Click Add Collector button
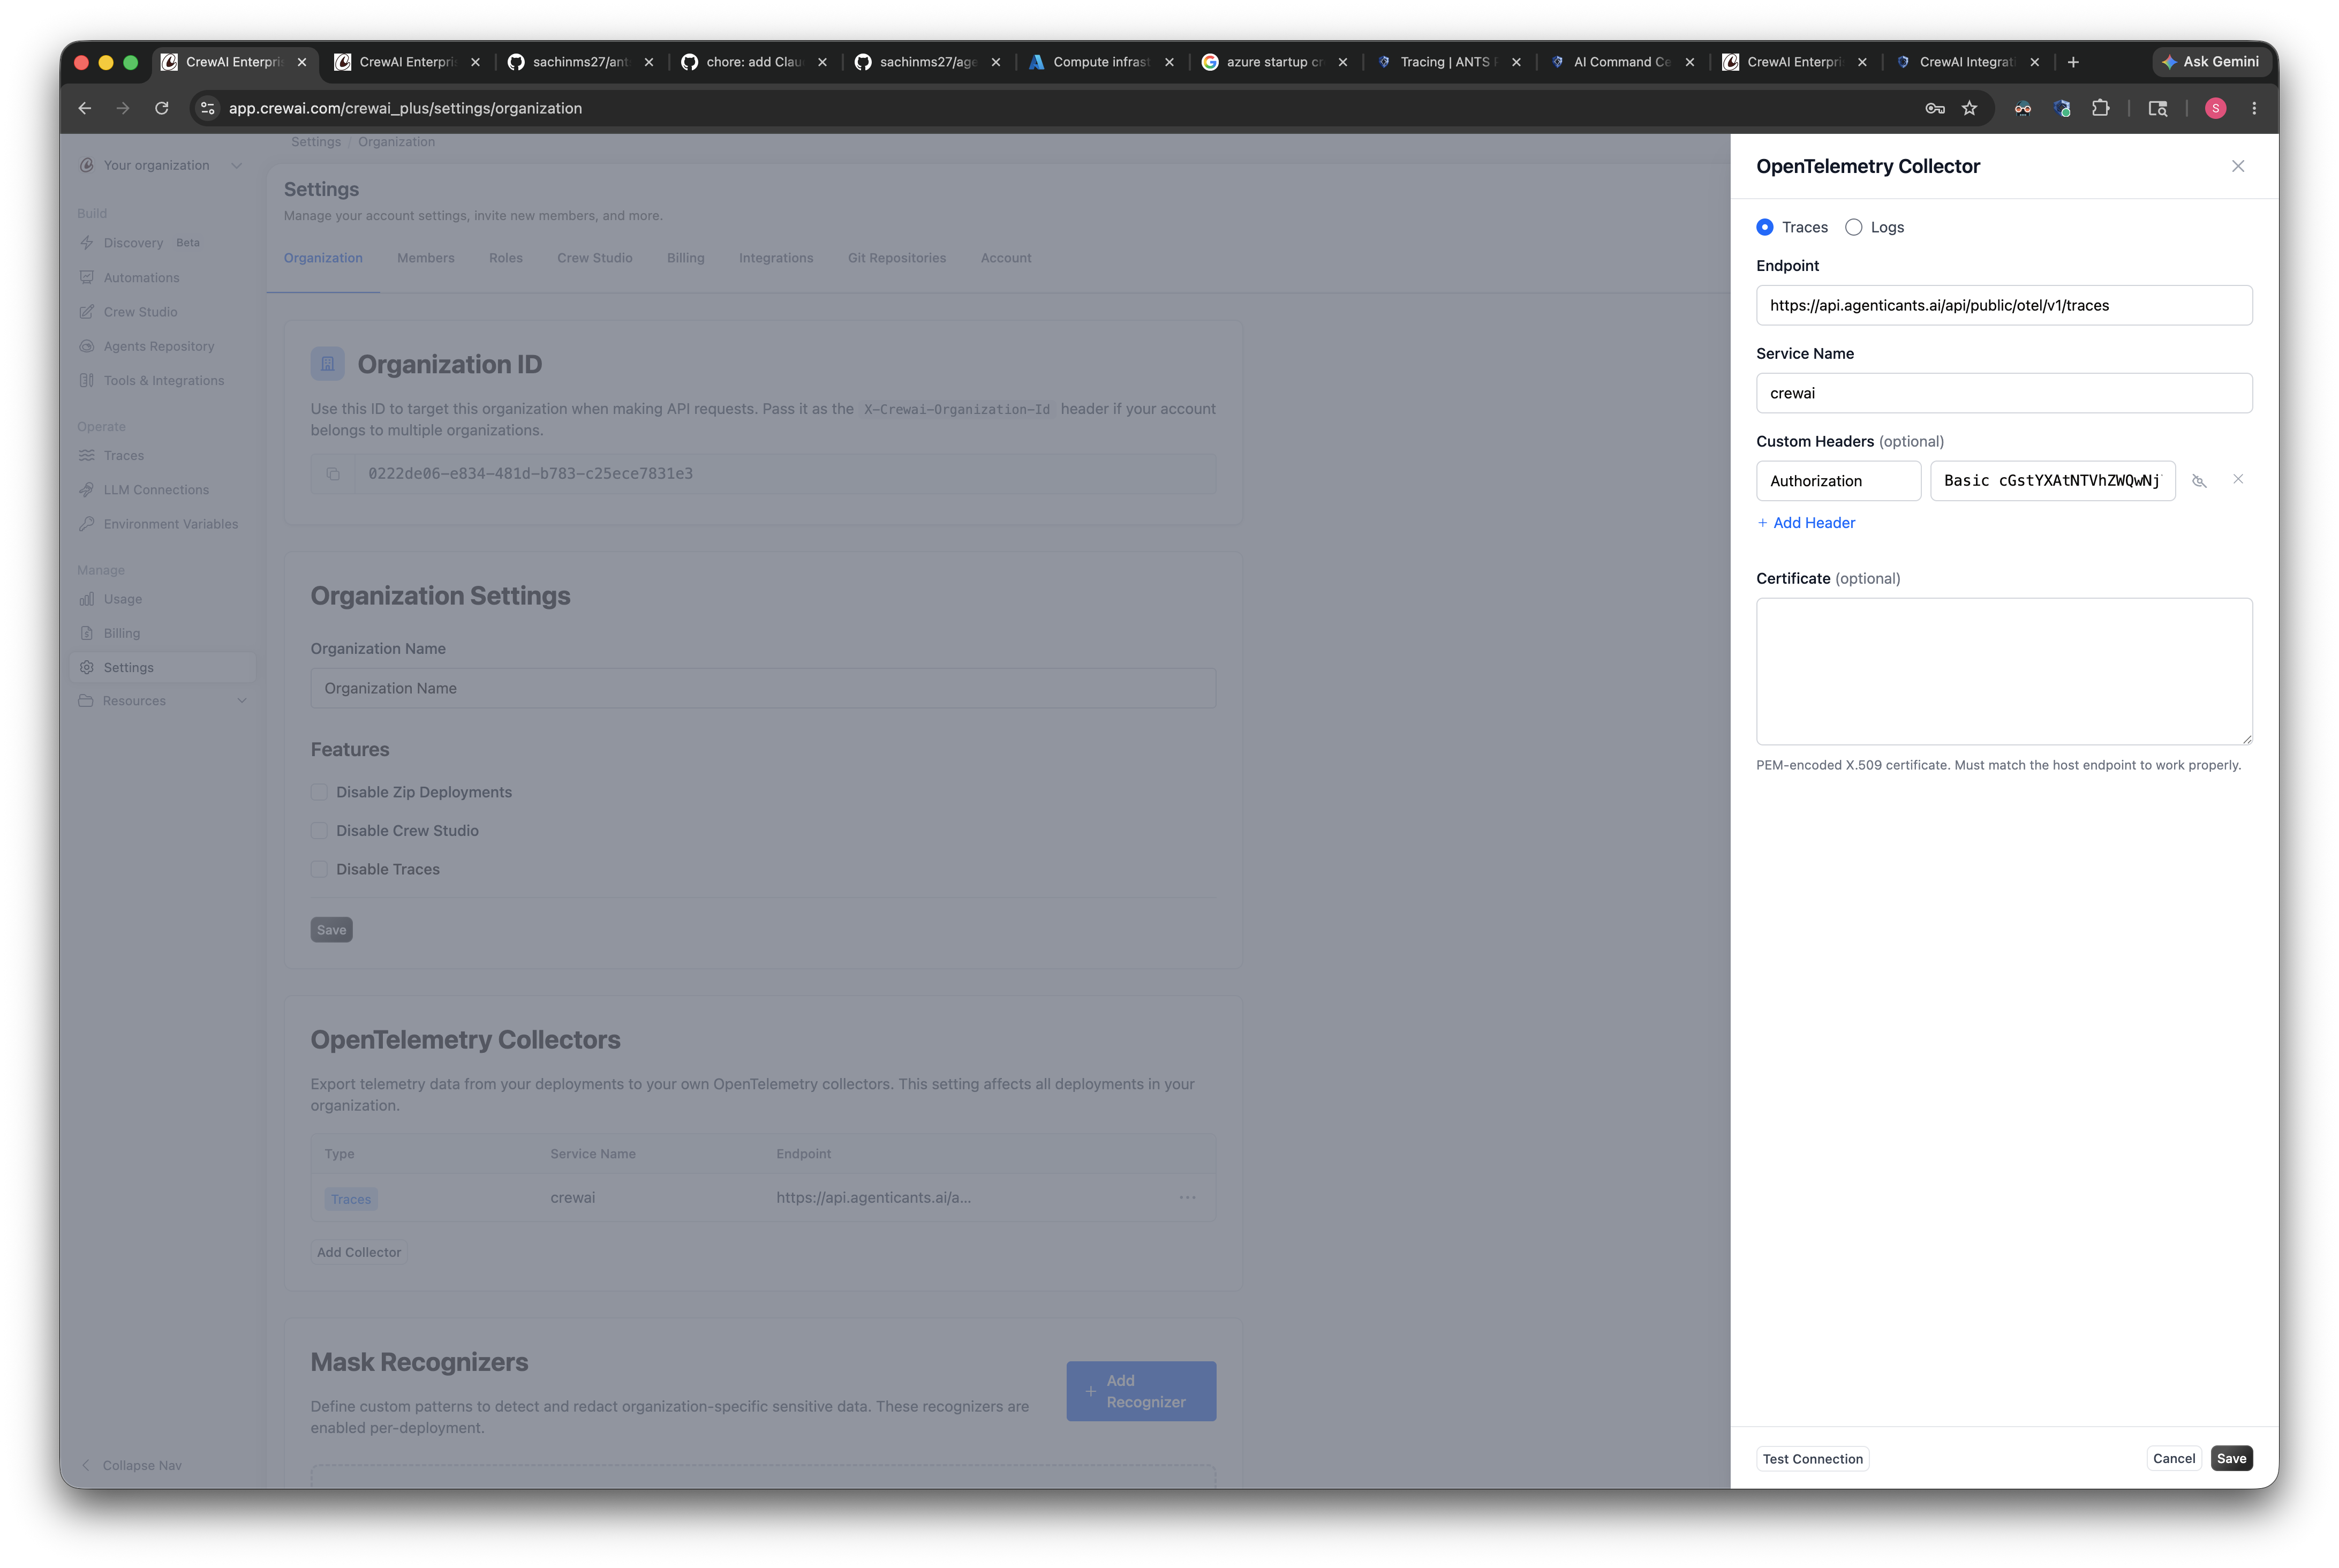2339x1568 pixels. coord(358,1252)
